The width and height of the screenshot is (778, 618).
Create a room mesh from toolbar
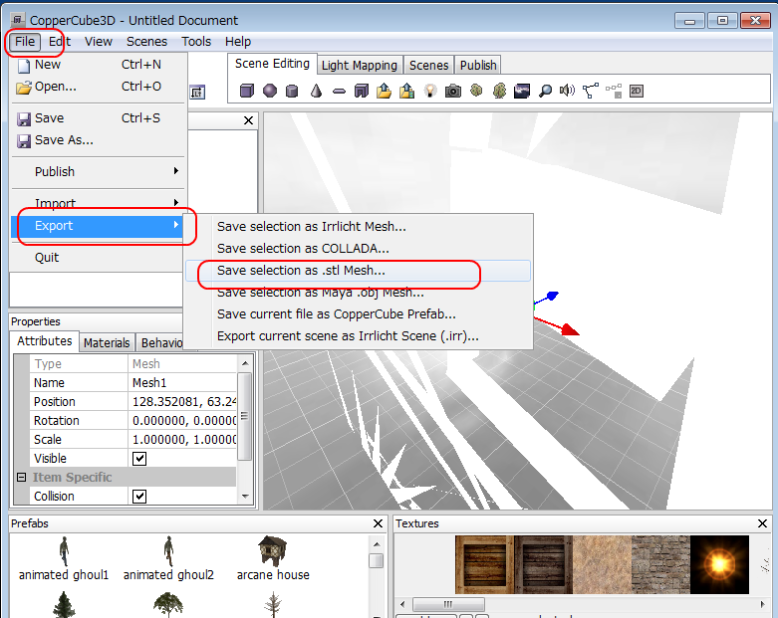(362, 91)
